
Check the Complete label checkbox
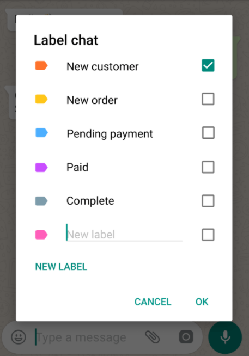click(x=208, y=201)
